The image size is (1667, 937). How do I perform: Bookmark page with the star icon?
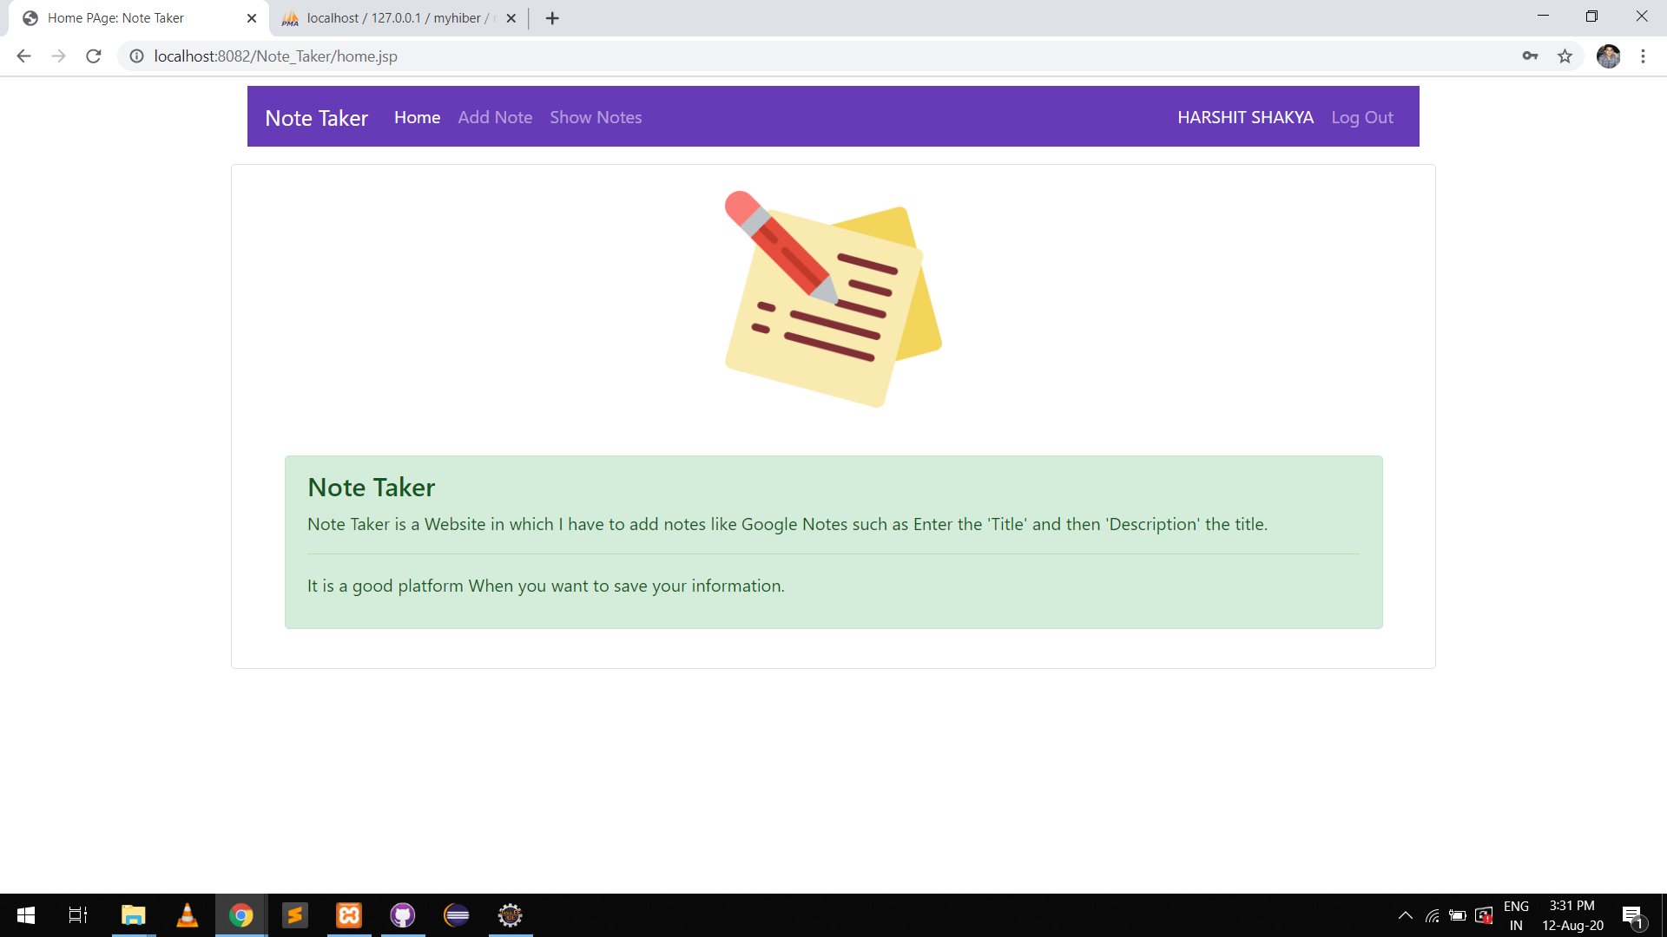(1565, 56)
